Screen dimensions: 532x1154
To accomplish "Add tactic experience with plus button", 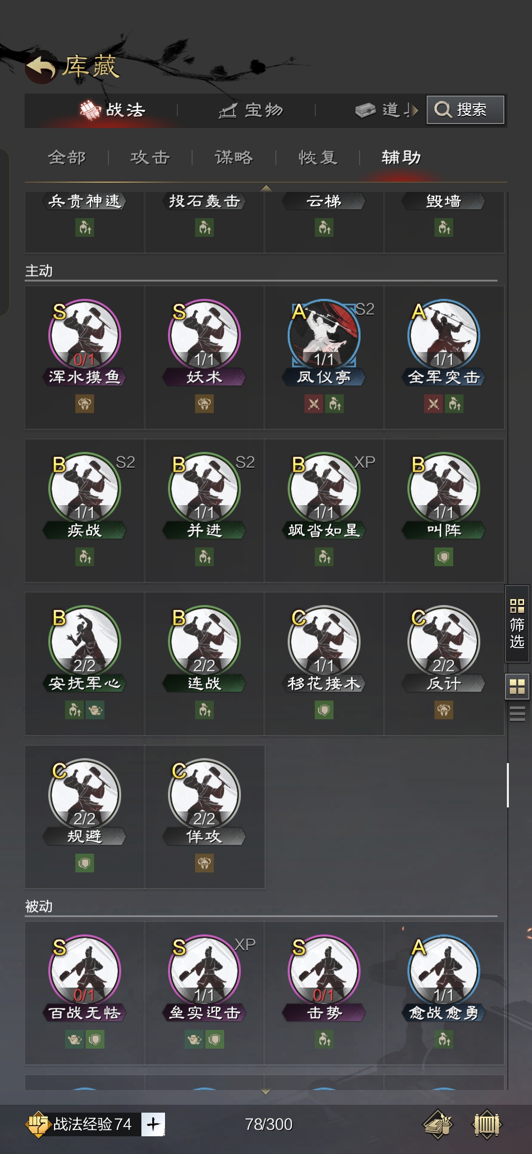I will coord(153,1124).
